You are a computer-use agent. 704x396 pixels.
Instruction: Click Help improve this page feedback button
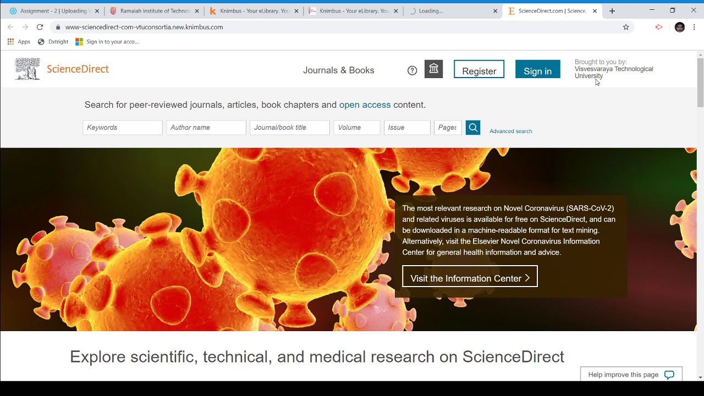point(631,375)
